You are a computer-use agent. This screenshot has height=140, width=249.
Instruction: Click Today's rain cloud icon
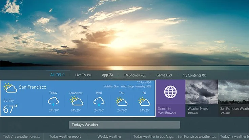point(54,101)
